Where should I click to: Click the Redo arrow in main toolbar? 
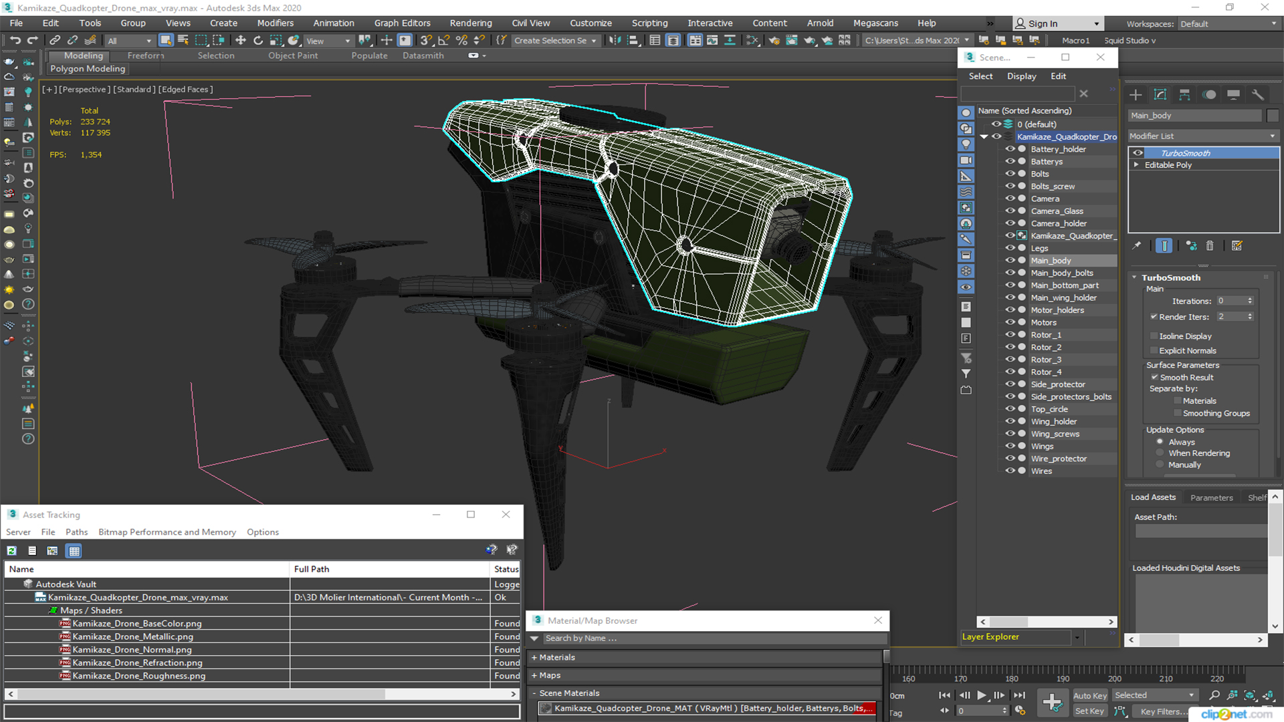32,41
